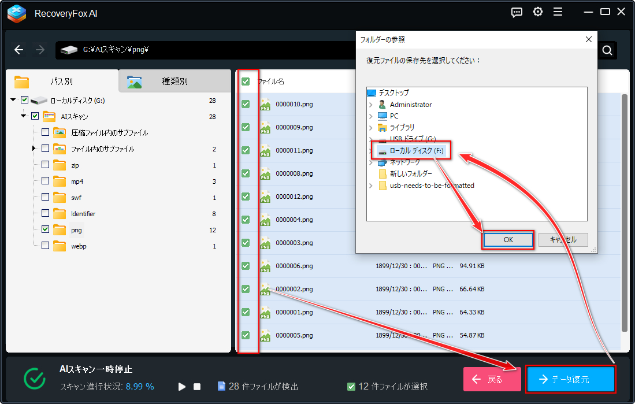Open the hamburger menu icon

(558, 12)
